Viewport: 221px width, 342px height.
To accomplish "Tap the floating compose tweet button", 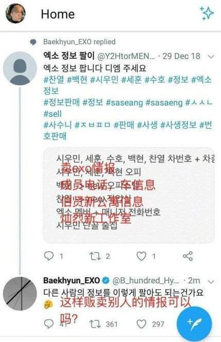I will click(194, 323).
